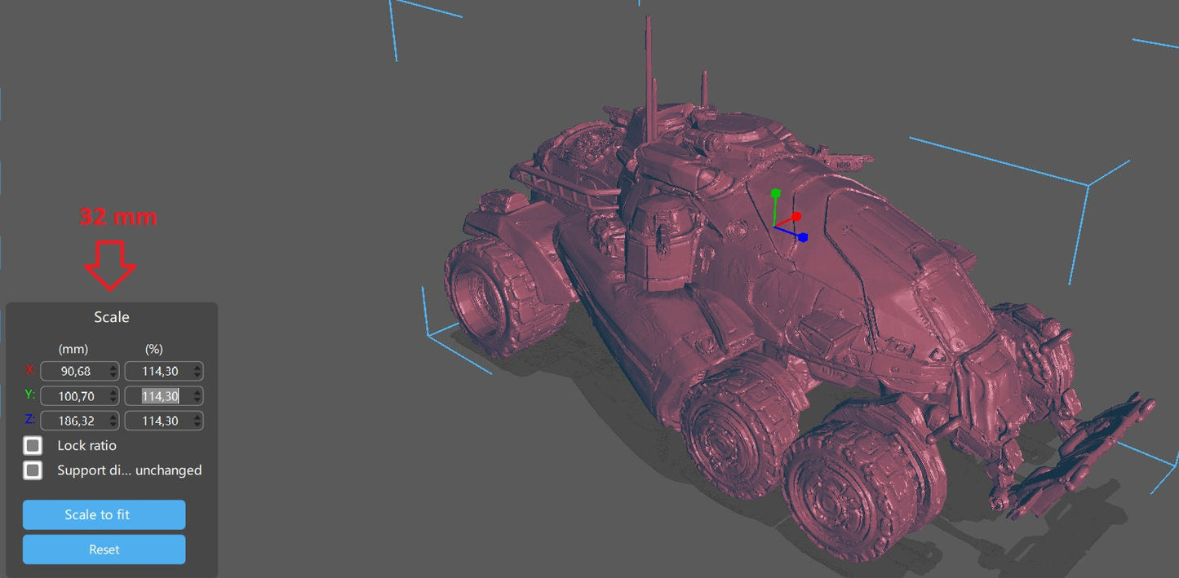Click the Z scale percentage field
Viewport: 1179px width, 578px height.
(x=158, y=421)
